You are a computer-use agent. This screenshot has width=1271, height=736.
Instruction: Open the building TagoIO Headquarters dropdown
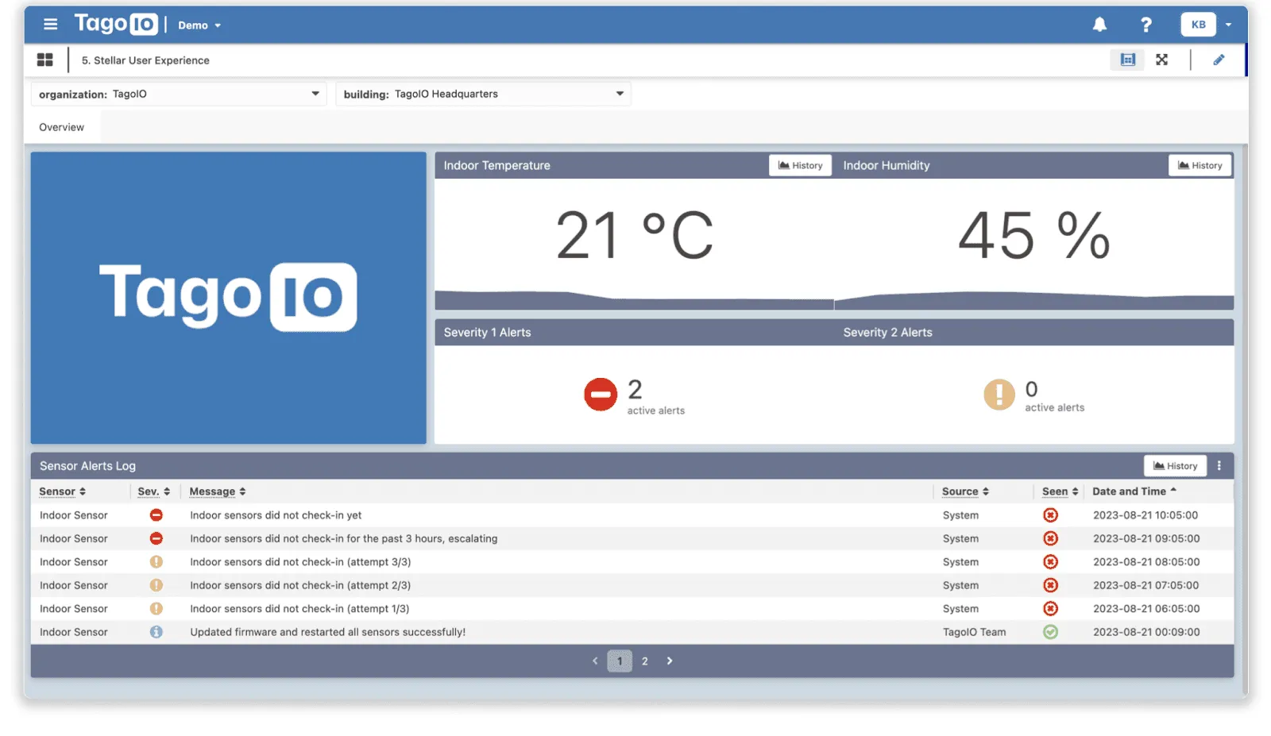[620, 94]
